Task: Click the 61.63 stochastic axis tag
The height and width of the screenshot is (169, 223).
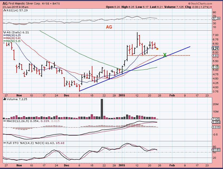Action: pos(216,150)
